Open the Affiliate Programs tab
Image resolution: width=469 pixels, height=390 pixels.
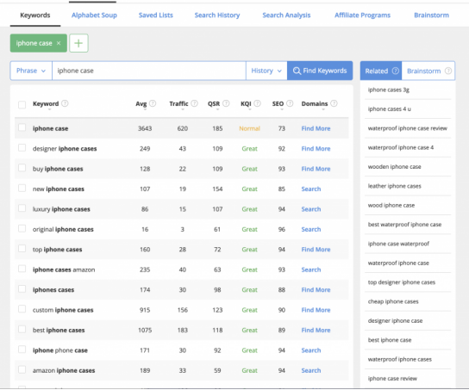[x=362, y=15]
